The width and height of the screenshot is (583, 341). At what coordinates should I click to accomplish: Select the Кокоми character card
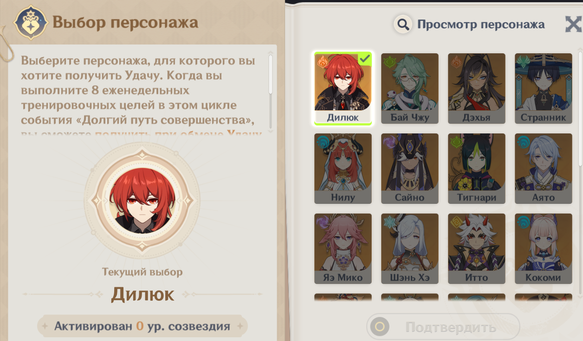tap(544, 249)
